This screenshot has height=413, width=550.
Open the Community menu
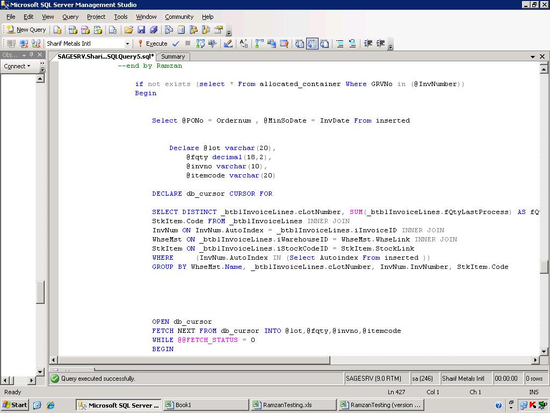179,17
